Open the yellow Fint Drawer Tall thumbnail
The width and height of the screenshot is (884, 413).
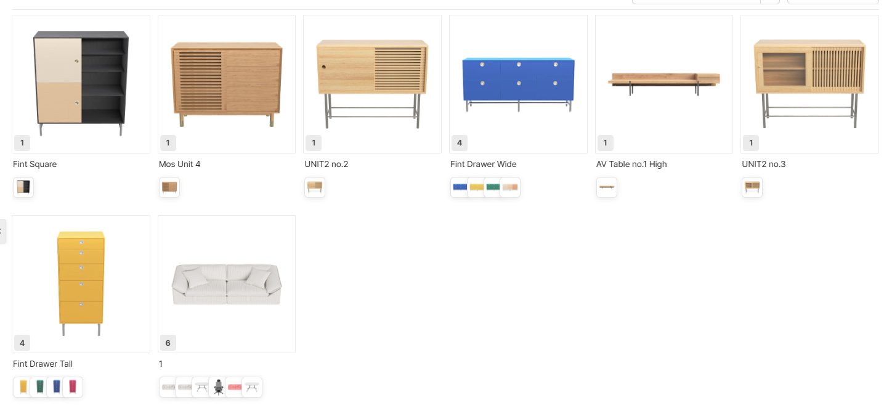click(81, 284)
